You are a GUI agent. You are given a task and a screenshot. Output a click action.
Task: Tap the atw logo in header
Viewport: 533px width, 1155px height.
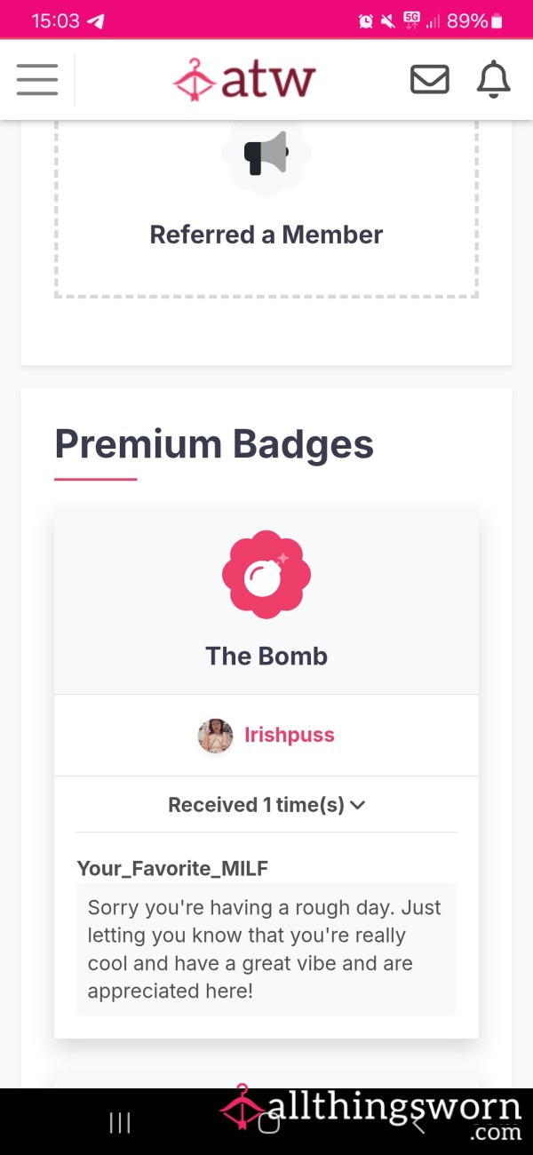(244, 80)
